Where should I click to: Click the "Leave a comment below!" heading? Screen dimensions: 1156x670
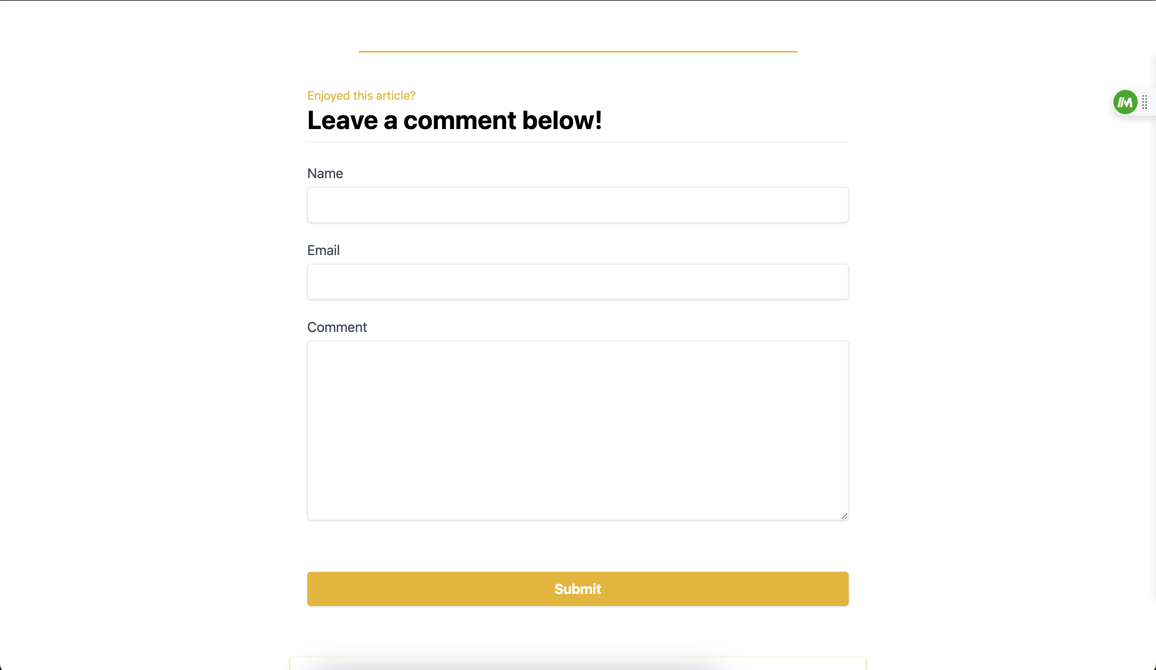click(x=454, y=120)
